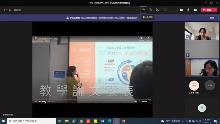220x124 pixels.
Task: Click the 王 participant avatar
Action: (x=194, y=85)
